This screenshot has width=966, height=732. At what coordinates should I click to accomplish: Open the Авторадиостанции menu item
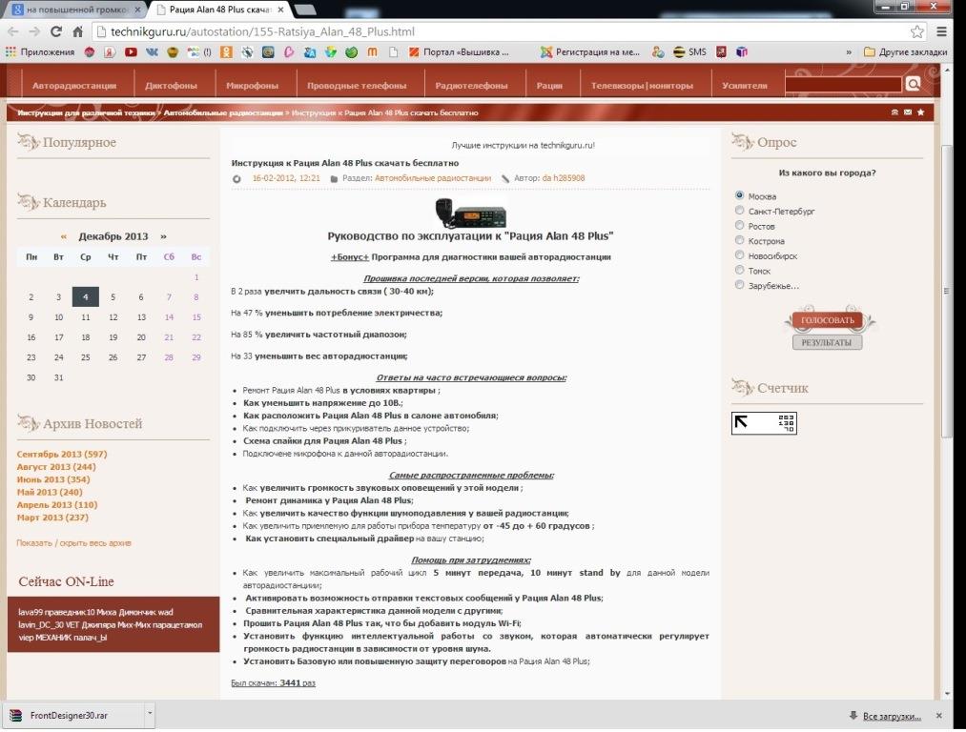coord(74,86)
